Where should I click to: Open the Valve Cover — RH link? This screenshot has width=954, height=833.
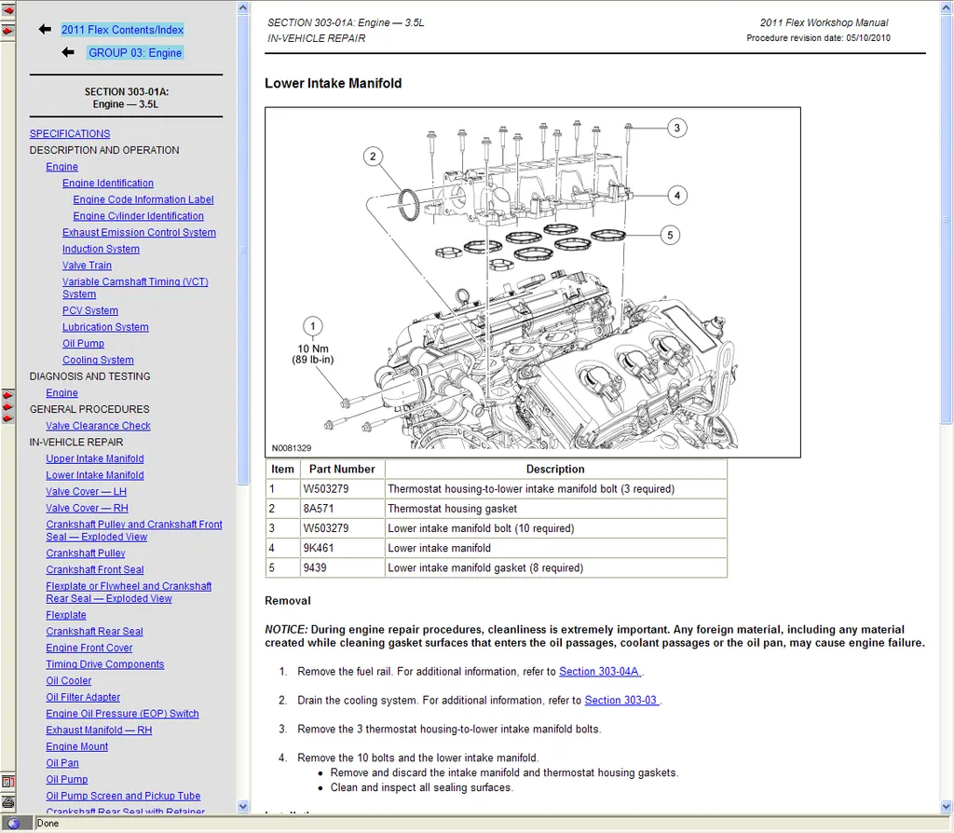pyautogui.click(x=87, y=508)
